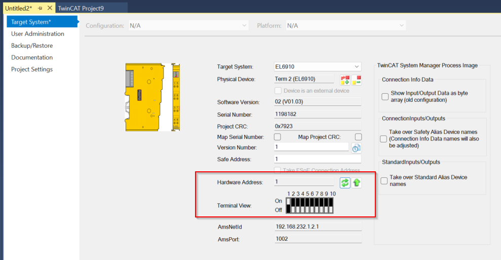Toggle Device is an external device checkbox

[278, 91]
